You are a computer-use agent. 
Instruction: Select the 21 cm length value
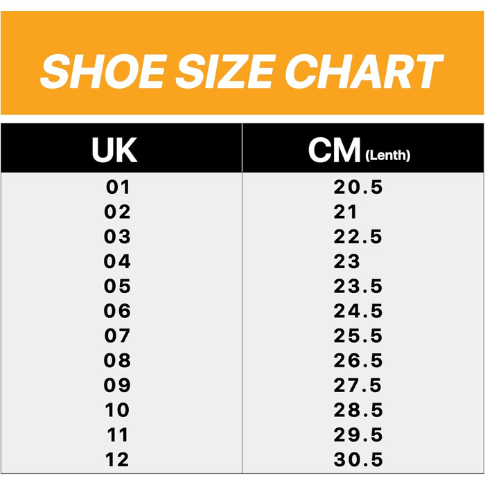pyautogui.click(x=346, y=212)
